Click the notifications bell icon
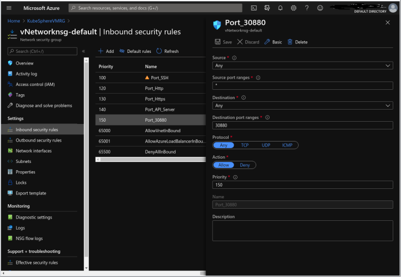The width and height of the screenshot is (401, 277). click(280, 8)
